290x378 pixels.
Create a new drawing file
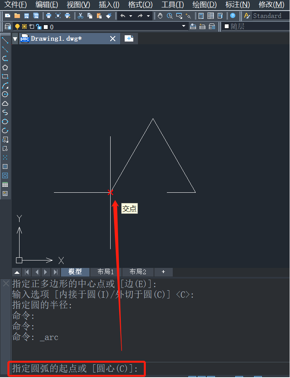click(8, 16)
